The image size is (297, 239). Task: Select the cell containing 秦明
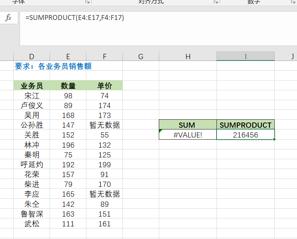point(31,155)
